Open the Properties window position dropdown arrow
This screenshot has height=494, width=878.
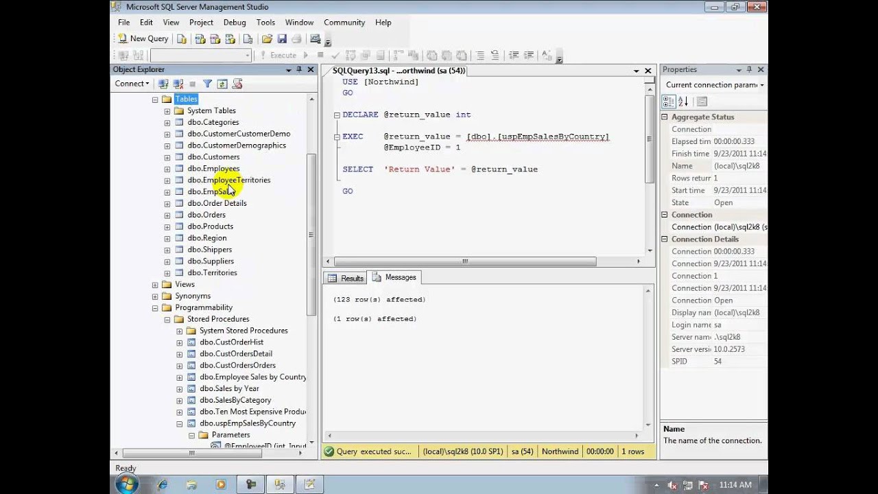pos(739,69)
